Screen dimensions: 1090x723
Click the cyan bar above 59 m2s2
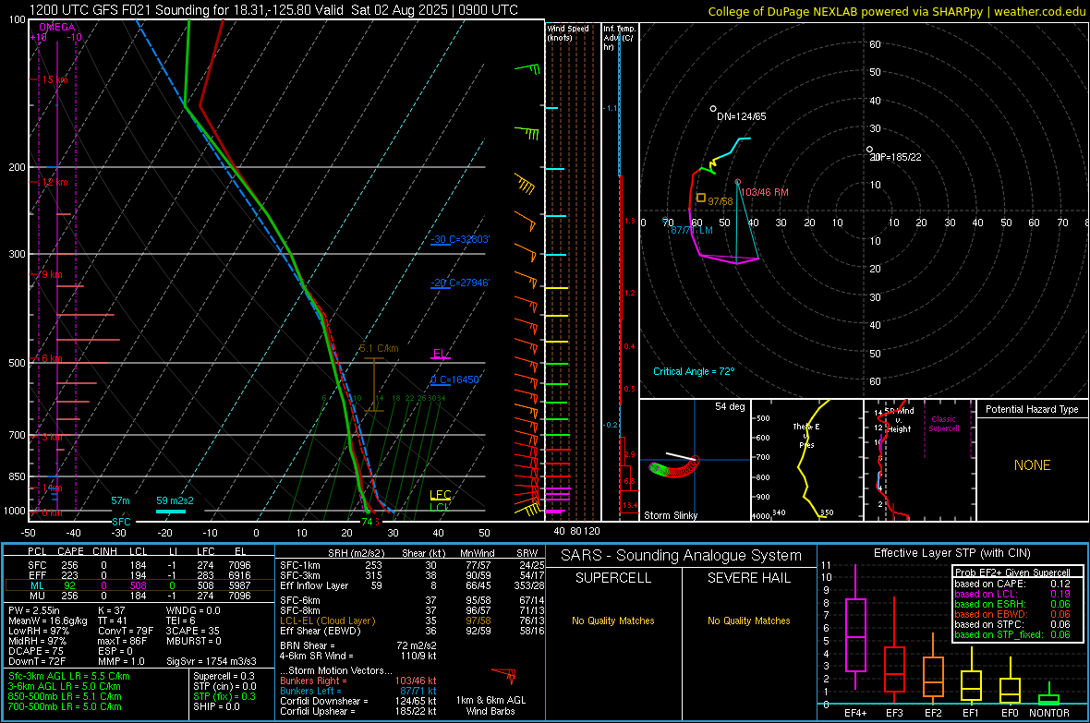[x=170, y=512]
